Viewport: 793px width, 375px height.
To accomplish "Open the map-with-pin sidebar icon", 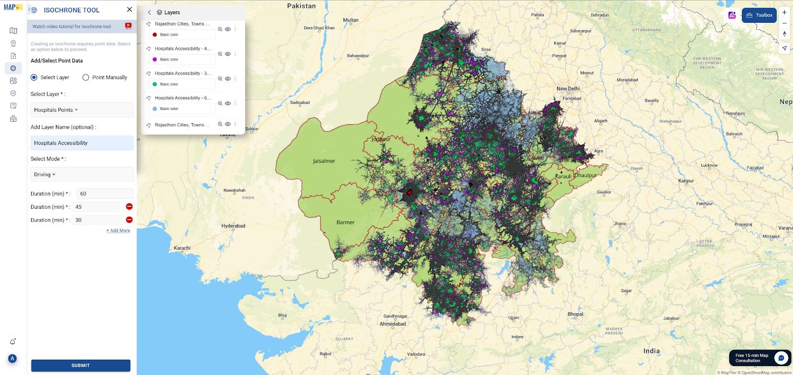I will point(13,81).
